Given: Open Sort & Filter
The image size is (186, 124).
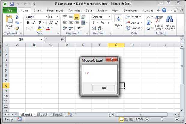Looking at the screenshot, I should [x=159, y=23].
